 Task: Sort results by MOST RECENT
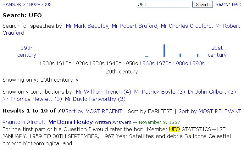click(93, 111)
